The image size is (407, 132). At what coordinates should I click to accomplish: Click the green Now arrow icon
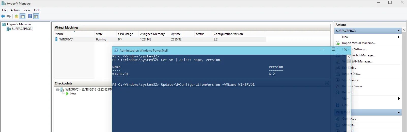[x=67, y=94]
